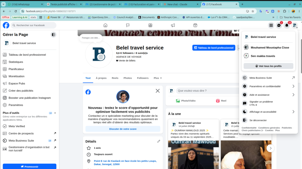Click the Rechercher sur Facebook search field
Image resolution: width=302 pixels, height=169 pixels.
point(33,25)
